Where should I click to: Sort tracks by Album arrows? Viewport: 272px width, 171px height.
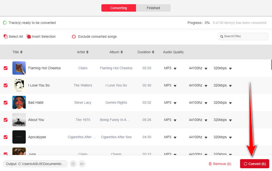[x=122, y=52]
